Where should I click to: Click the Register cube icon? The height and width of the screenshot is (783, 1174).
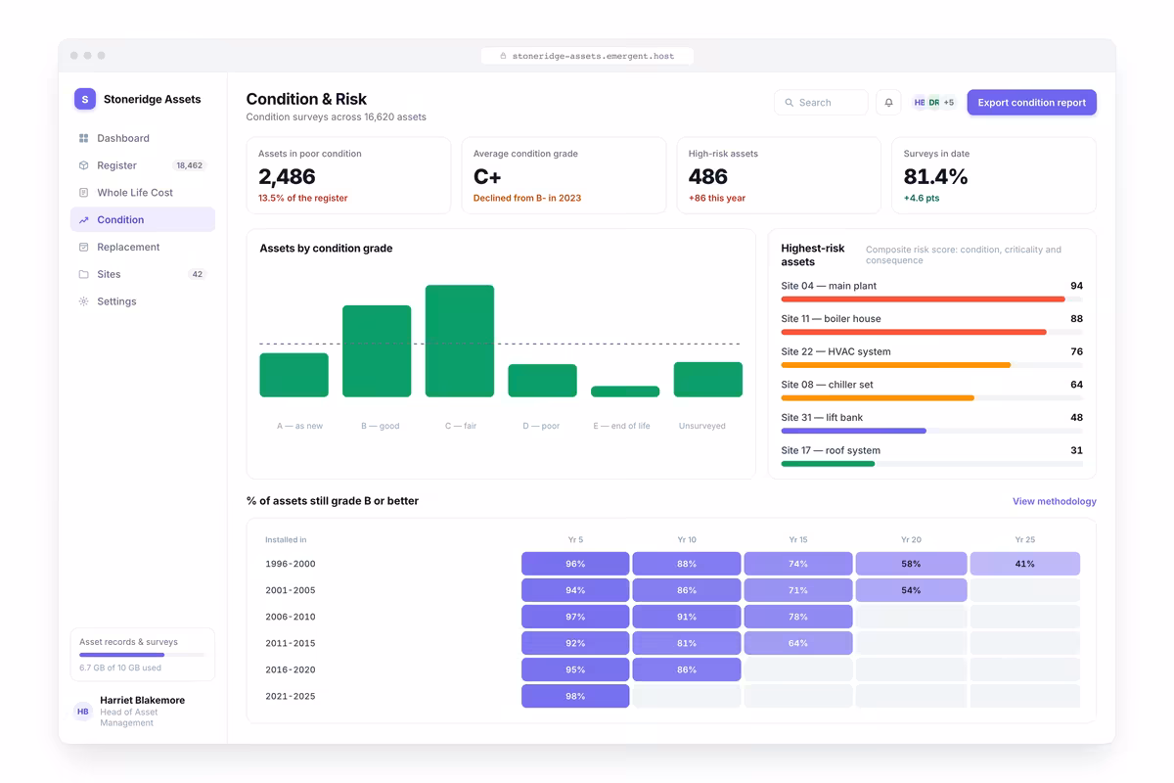point(83,165)
